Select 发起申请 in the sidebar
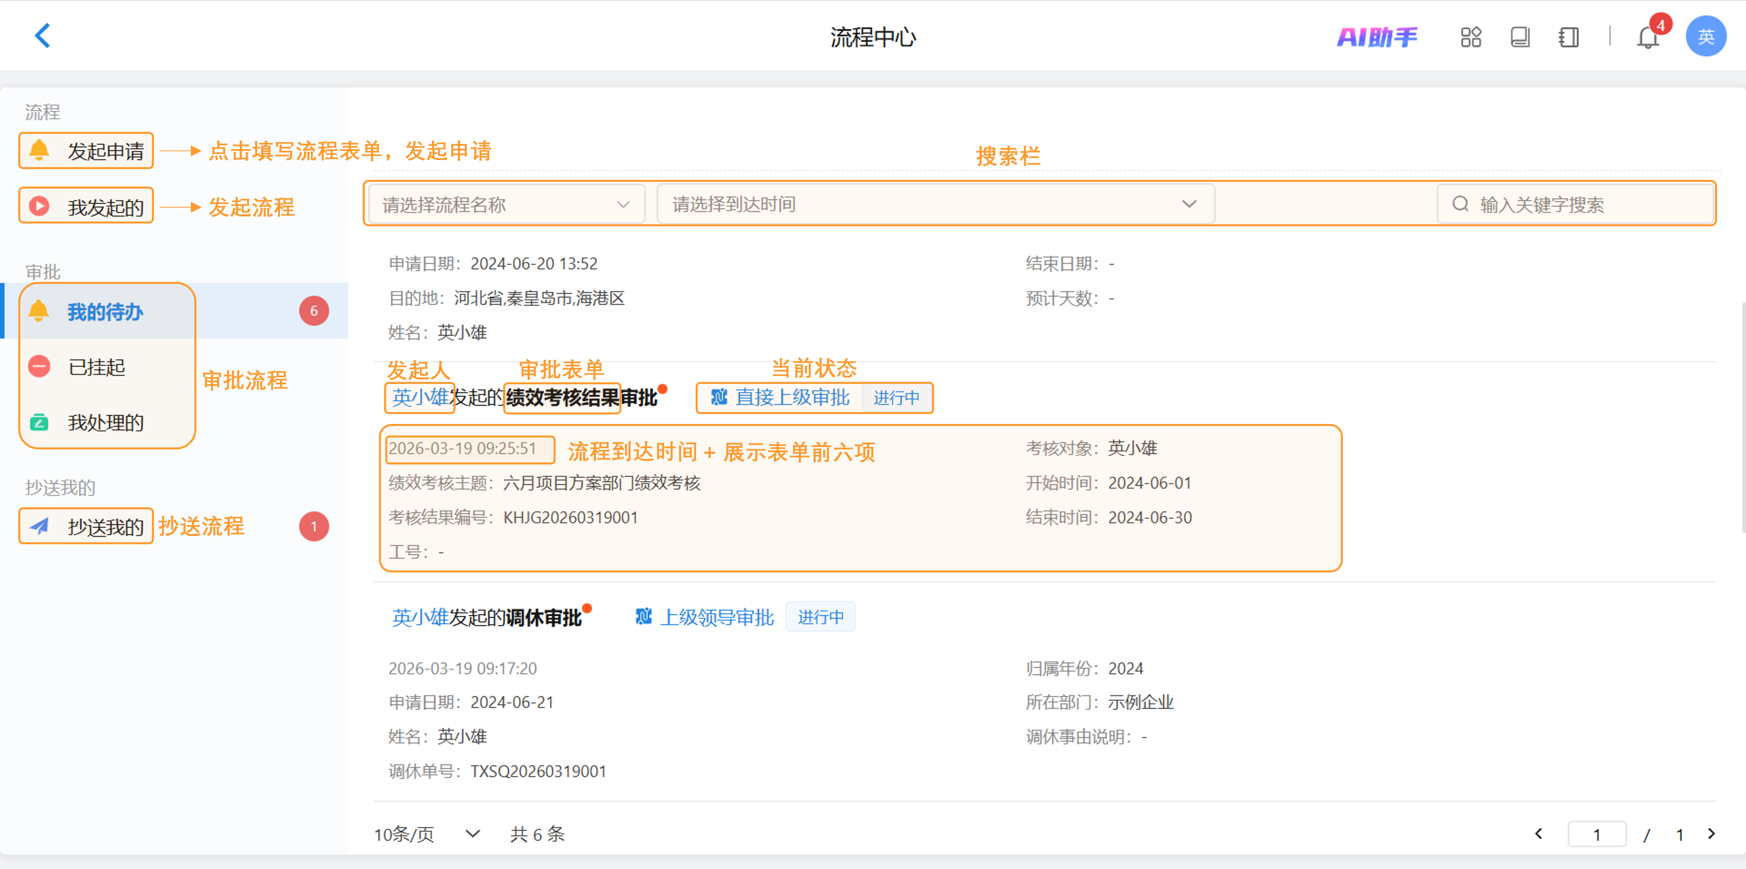This screenshot has width=1746, height=869. tap(105, 150)
